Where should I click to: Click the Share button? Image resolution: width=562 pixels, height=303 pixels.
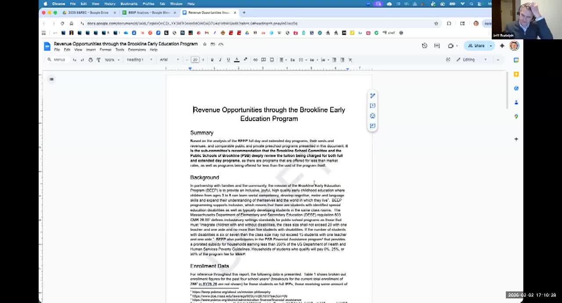pyautogui.click(x=476, y=46)
